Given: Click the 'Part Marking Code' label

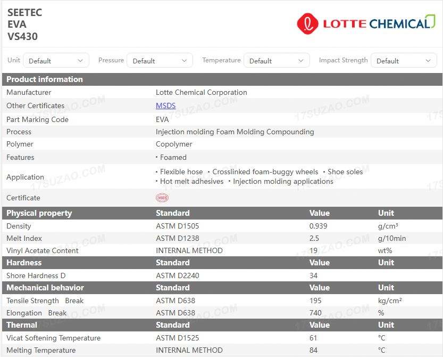Looking at the screenshot, I should coord(37,119).
